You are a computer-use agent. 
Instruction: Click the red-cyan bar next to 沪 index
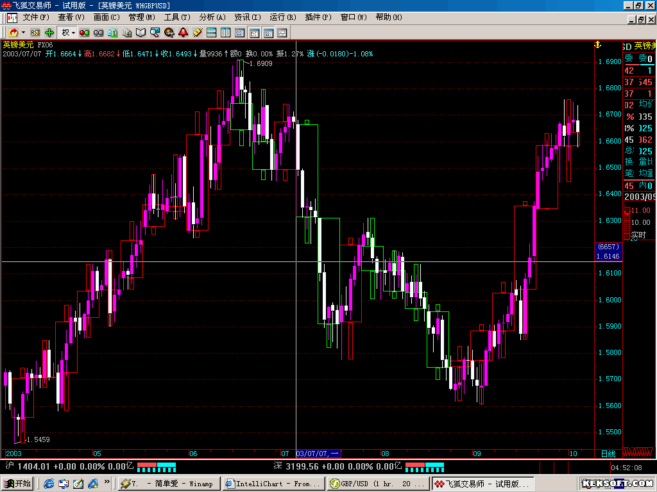tap(157, 467)
